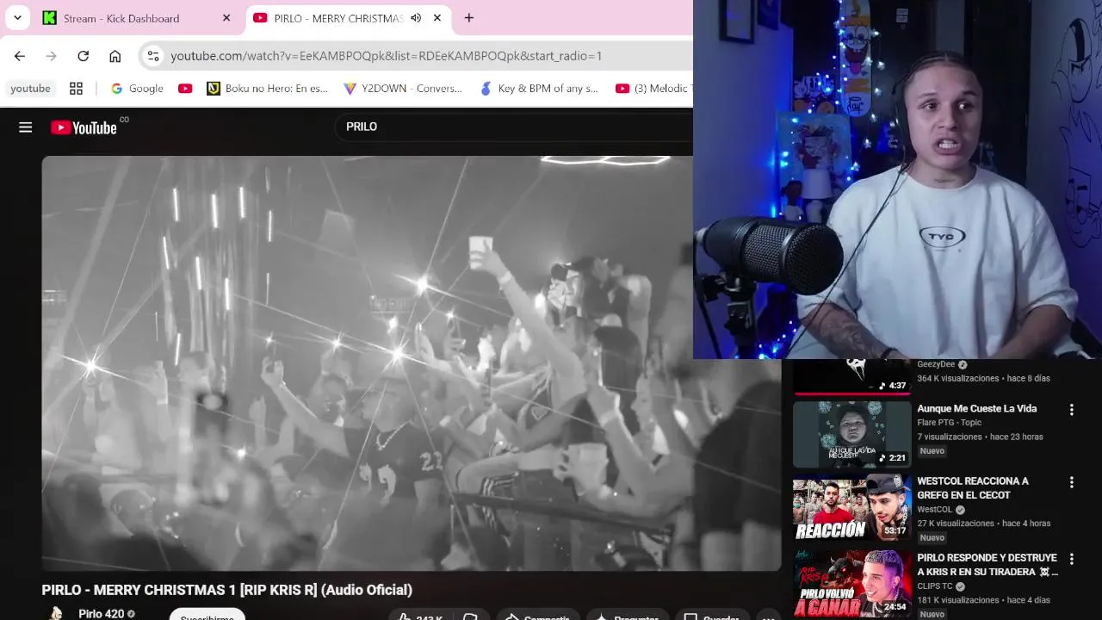Click 181 K visualizaciones text
Screen dimensions: 1102x620
[x=958, y=600]
